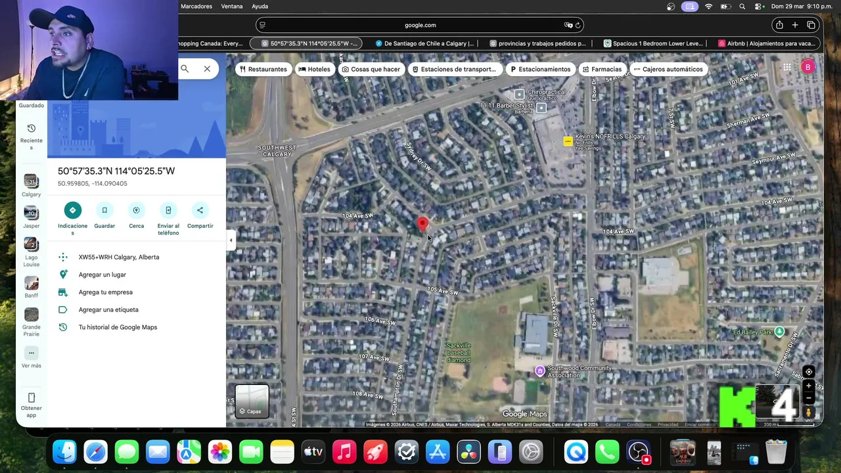This screenshot has width=841, height=473.
Task: Switch to De Santiago de Chile a Calgary tab
Action: (x=425, y=43)
